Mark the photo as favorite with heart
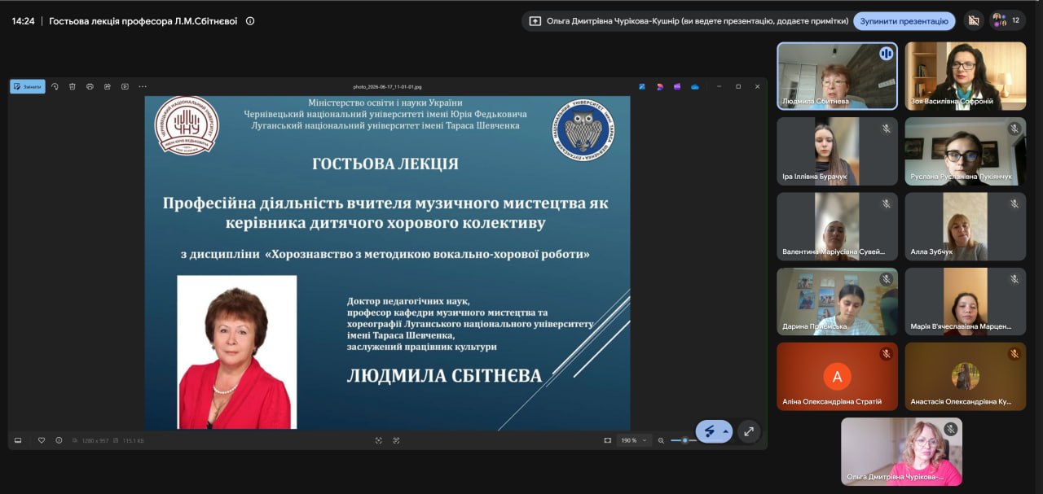This screenshot has width=1043, height=494. (42, 440)
